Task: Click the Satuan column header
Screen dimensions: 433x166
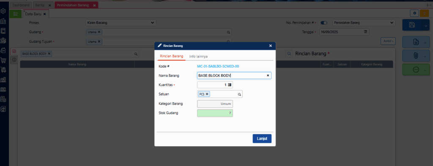Action: pyautogui.click(x=342, y=64)
